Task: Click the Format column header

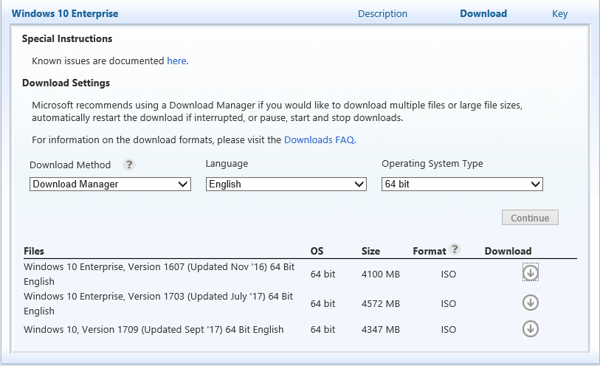Action: [x=430, y=252]
